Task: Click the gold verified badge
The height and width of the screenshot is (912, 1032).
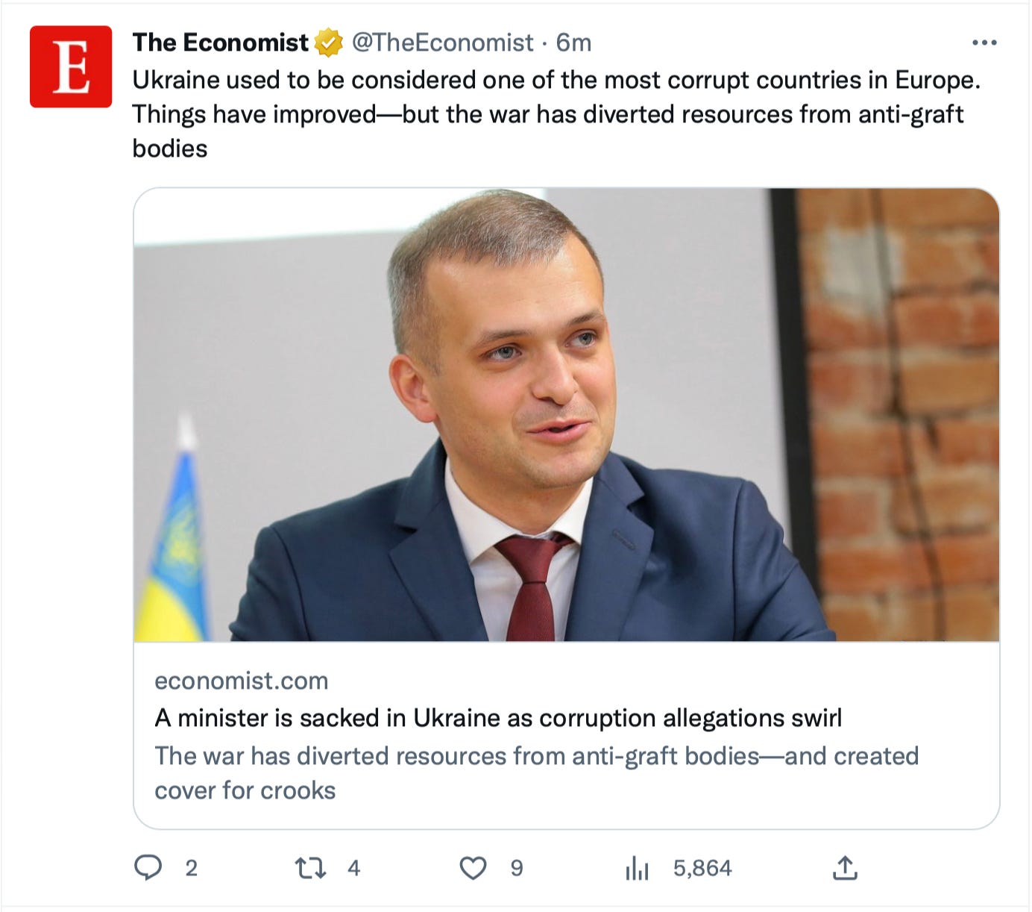Action: point(328,43)
